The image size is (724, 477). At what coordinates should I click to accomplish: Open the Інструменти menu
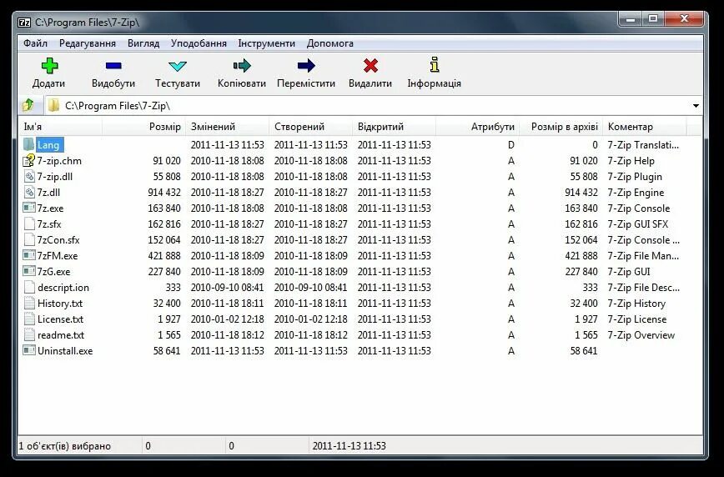pos(266,43)
